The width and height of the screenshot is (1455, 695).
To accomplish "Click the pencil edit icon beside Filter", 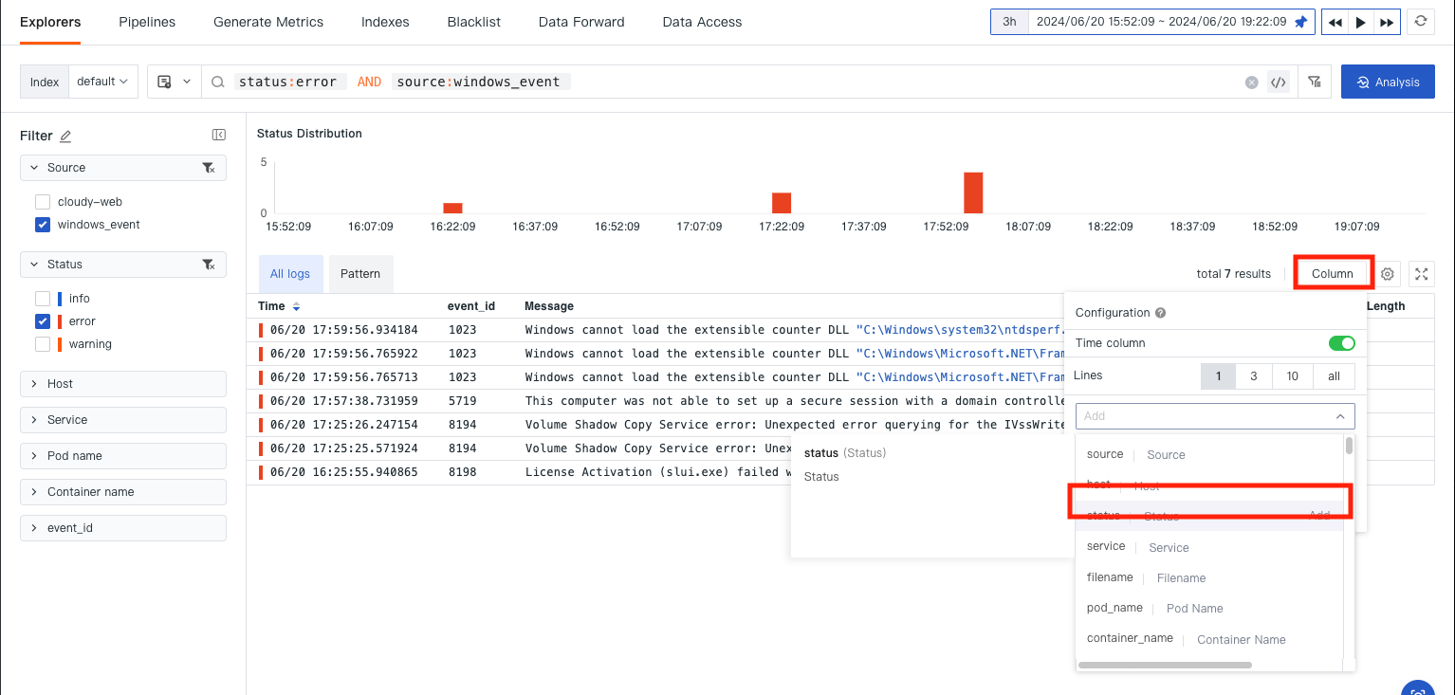I will coord(65,137).
